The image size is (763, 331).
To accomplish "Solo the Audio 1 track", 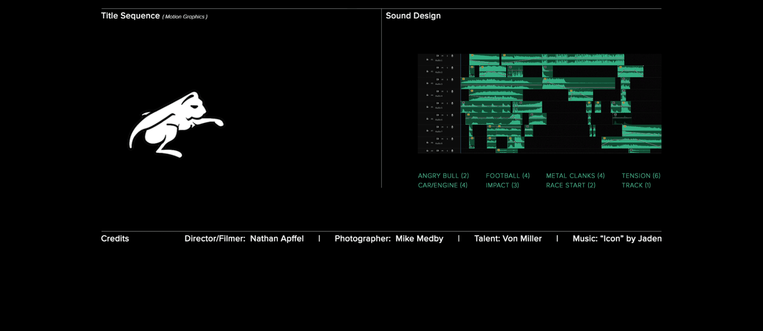I will (x=447, y=56).
